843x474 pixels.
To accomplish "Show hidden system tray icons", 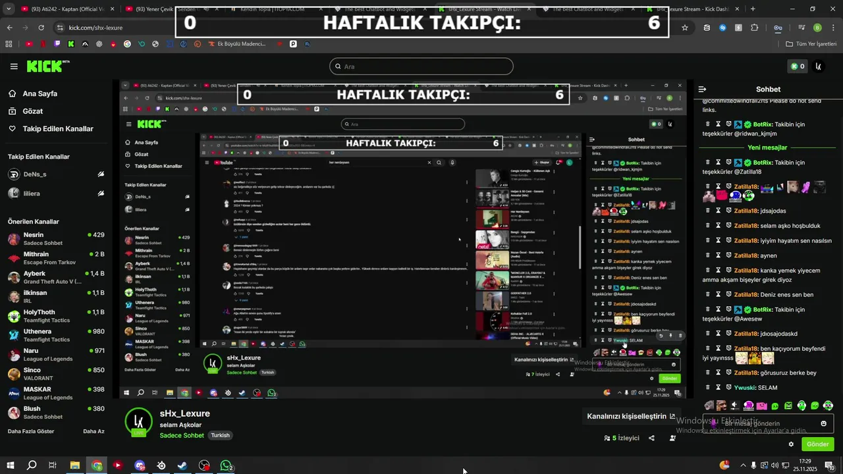I will point(742,465).
